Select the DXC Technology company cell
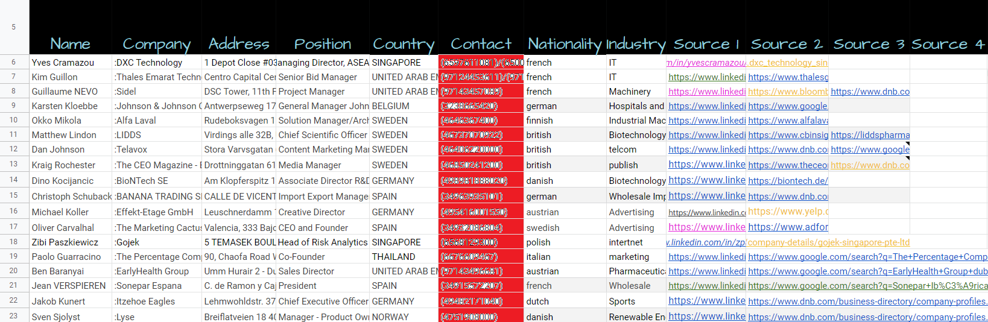 click(x=157, y=62)
